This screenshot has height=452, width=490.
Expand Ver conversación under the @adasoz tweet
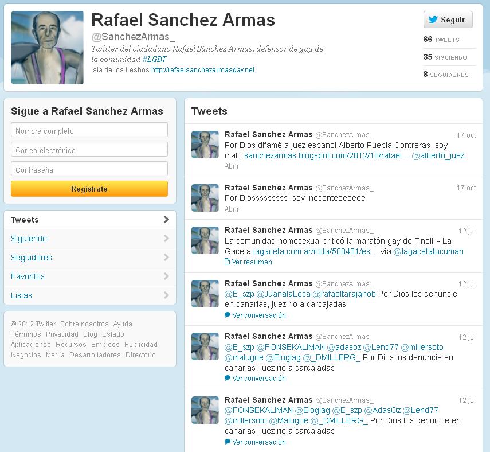259,379
